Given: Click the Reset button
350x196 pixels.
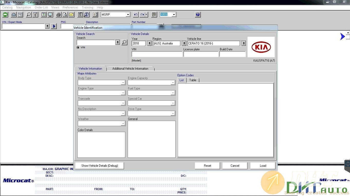Looking at the screenshot, I should (207, 166).
